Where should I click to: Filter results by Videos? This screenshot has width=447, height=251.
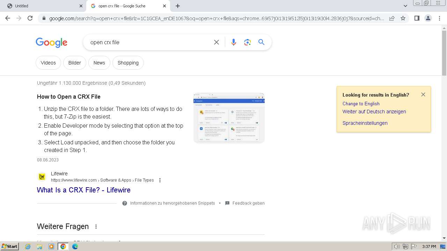(x=48, y=63)
